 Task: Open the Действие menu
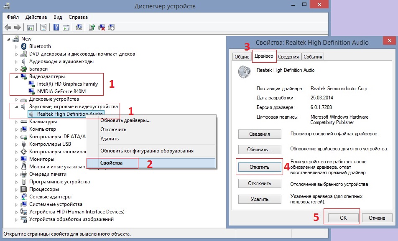[x=36, y=17]
